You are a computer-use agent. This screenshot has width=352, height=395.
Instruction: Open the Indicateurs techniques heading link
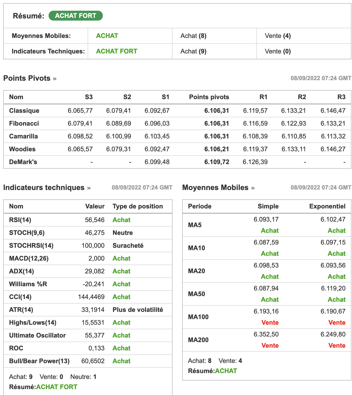pos(44,188)
